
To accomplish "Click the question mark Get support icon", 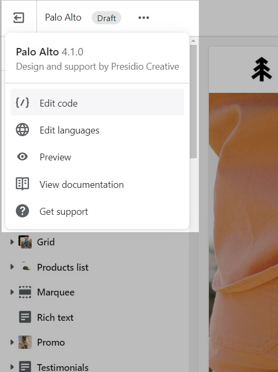I will click(x=22, y=211).
